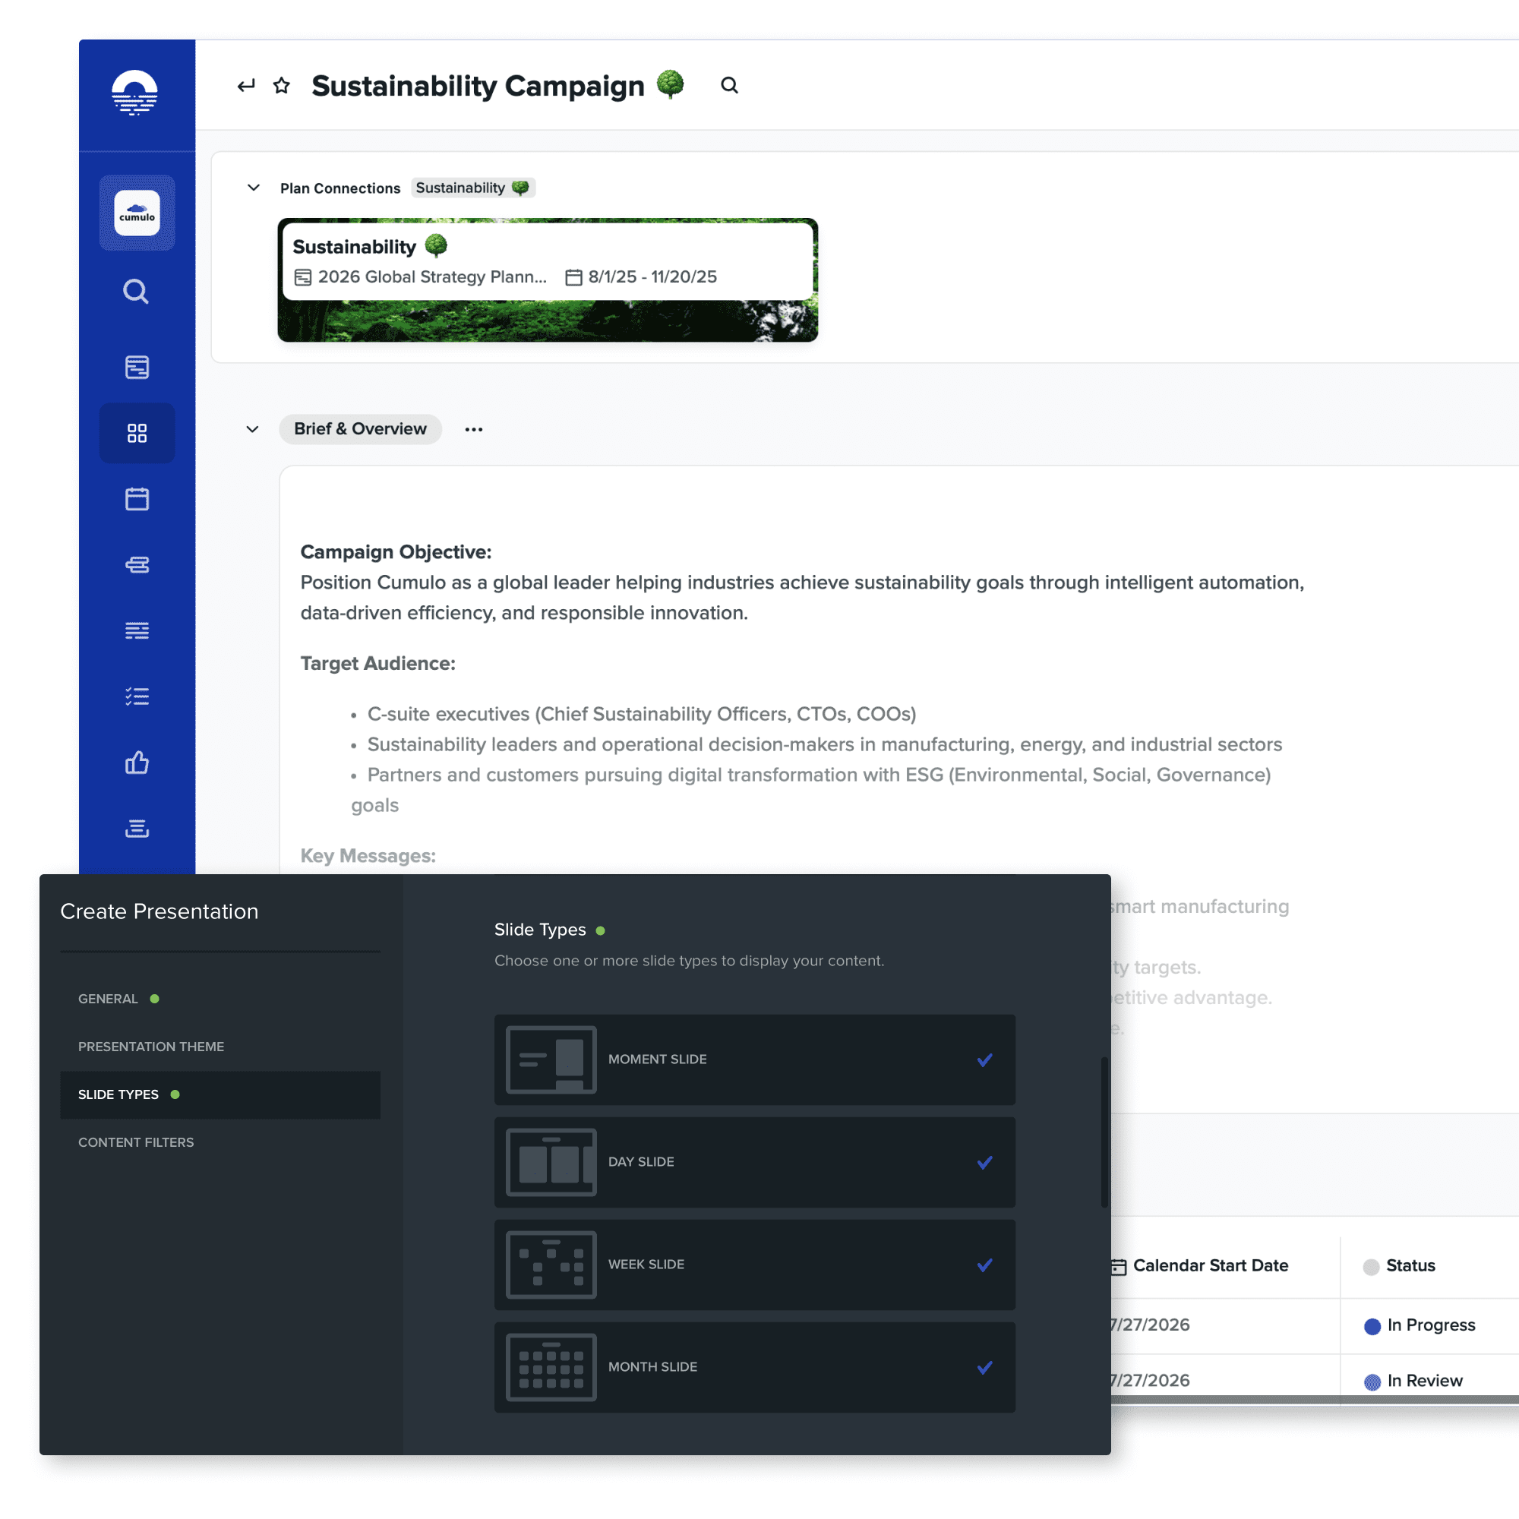Open the calendar icon in the sidebar
1519x1519 pixels.
[137, 499]
